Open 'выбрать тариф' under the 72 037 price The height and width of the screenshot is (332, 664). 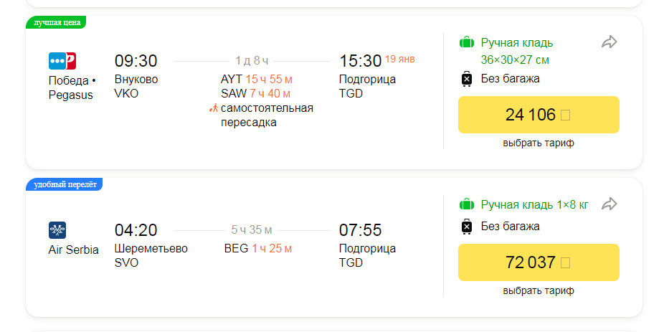point(539,291)
